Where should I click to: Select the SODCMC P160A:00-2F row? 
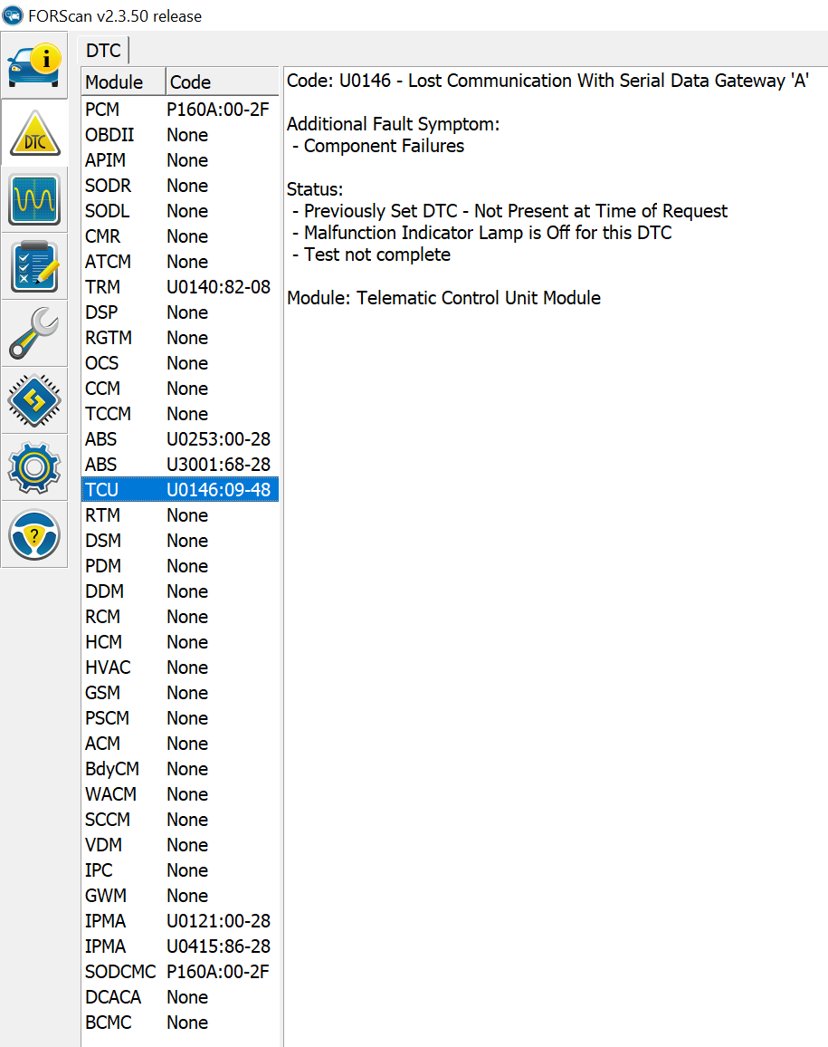tap(179, 972)
